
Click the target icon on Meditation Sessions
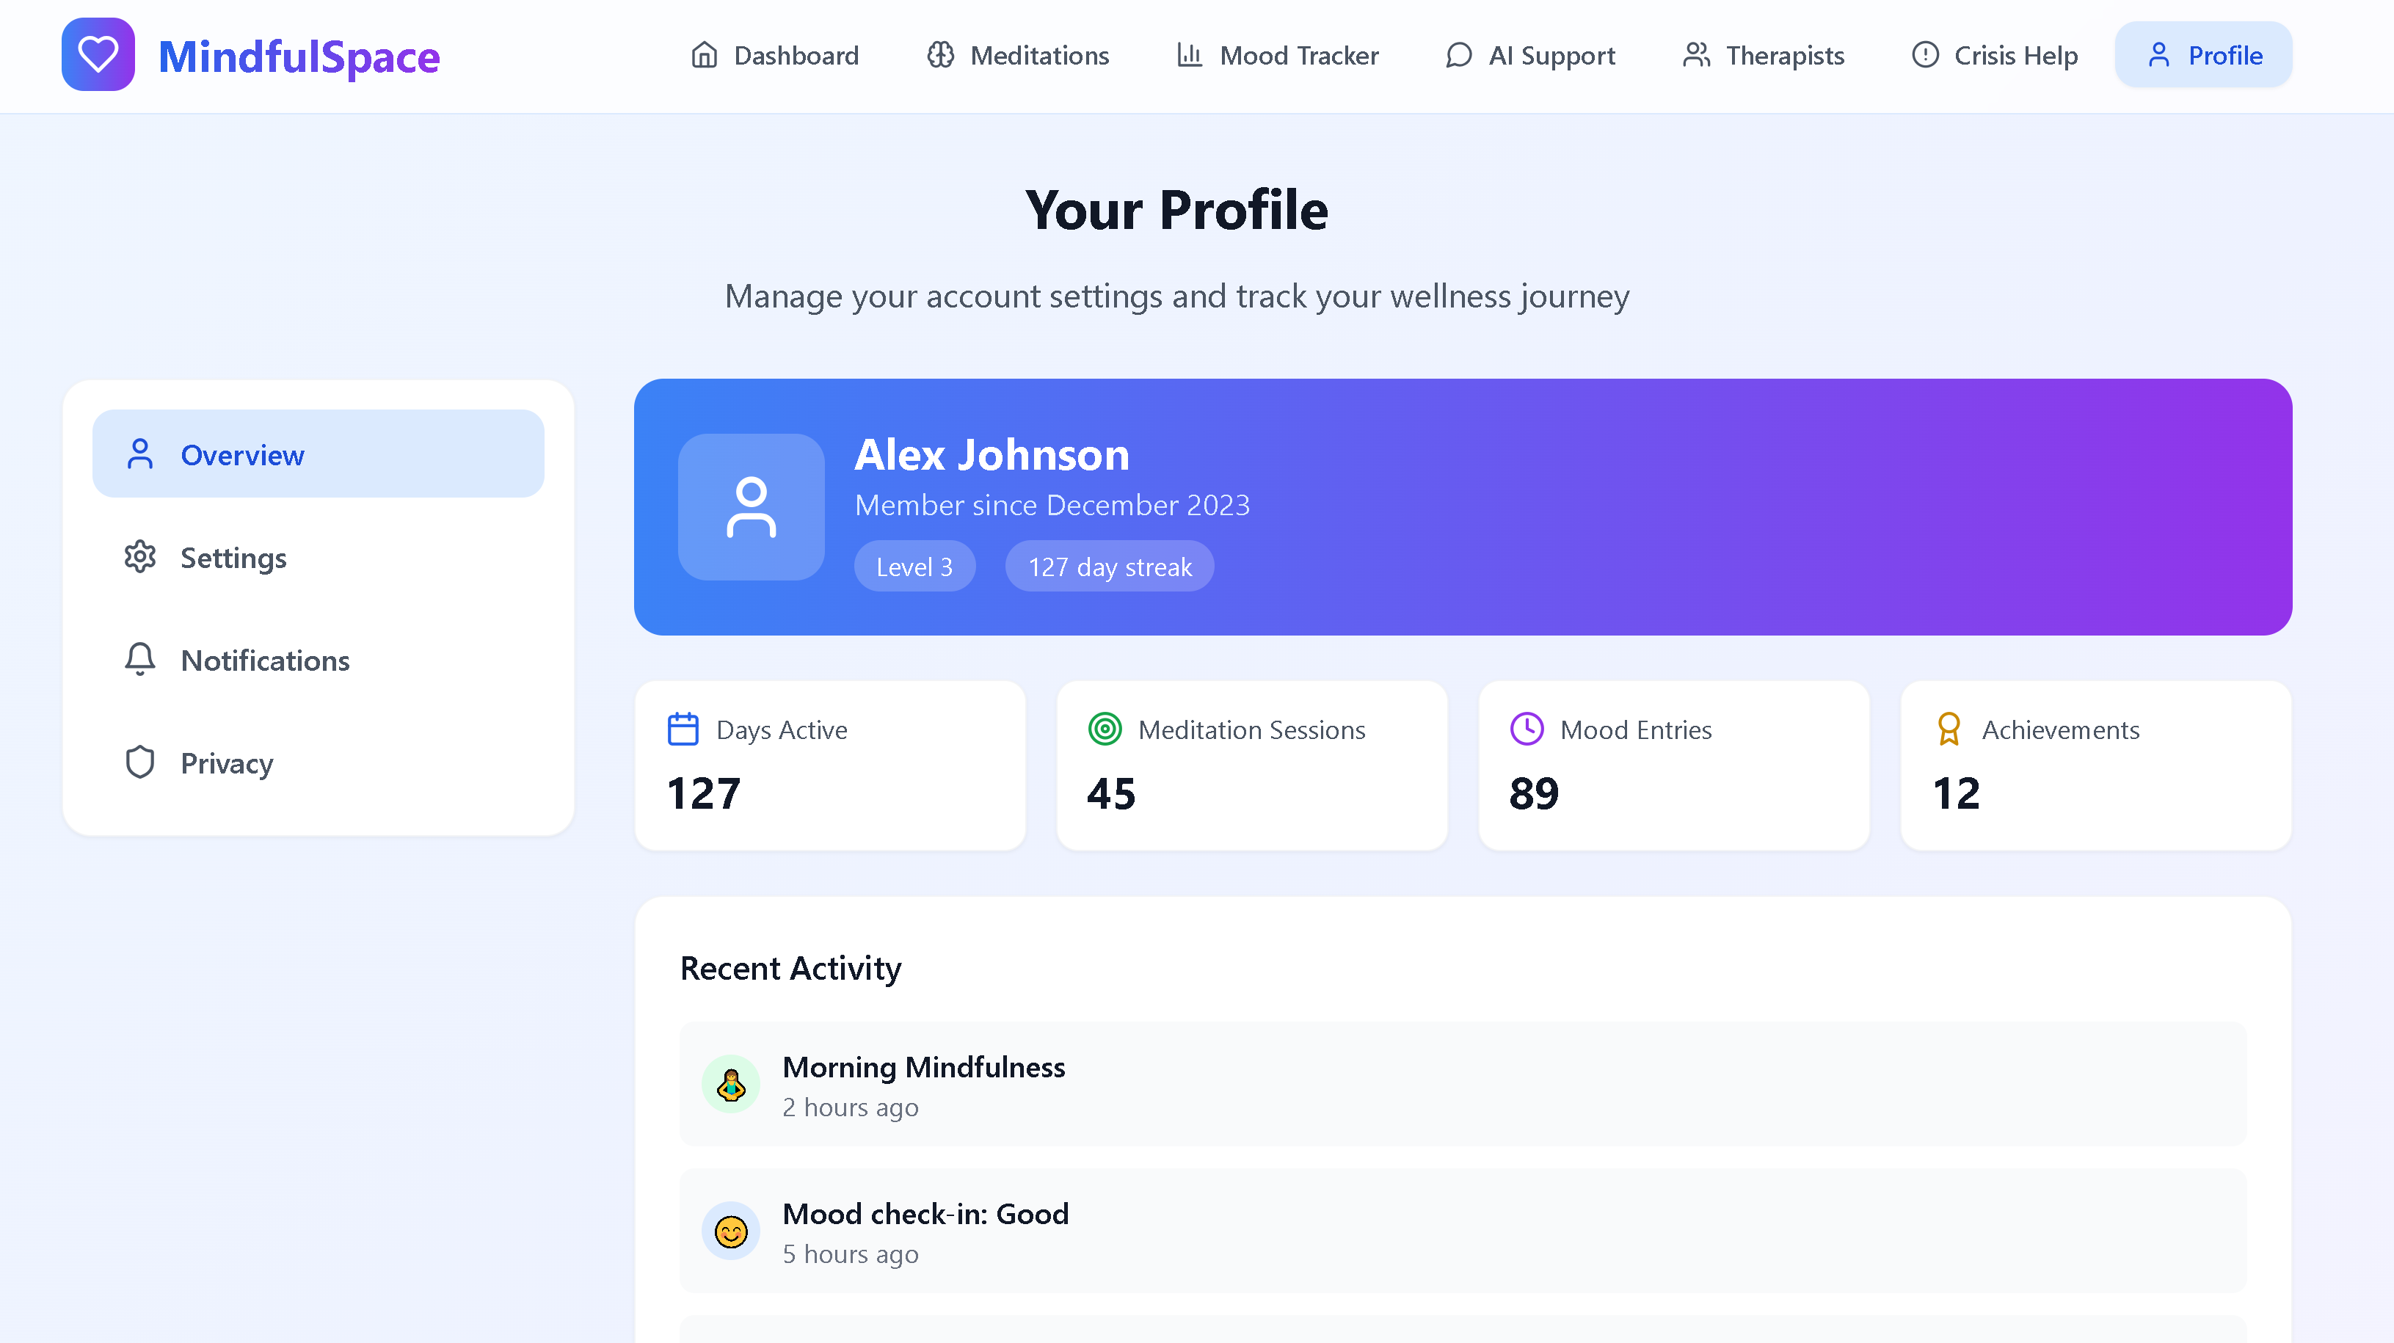coord(1105,729)
